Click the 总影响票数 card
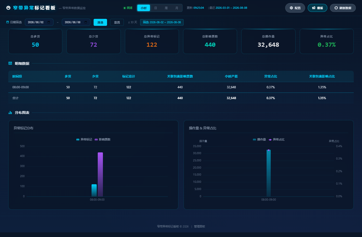The image size is (362, 237). tap(210, 41)
